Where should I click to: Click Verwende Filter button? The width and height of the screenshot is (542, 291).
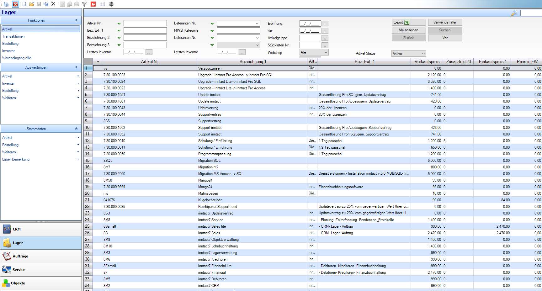[x=445, y=22]
